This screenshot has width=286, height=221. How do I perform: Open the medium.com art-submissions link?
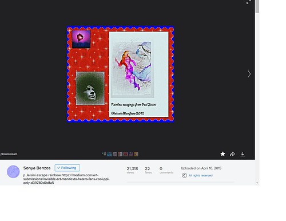[x=66, y=179]
